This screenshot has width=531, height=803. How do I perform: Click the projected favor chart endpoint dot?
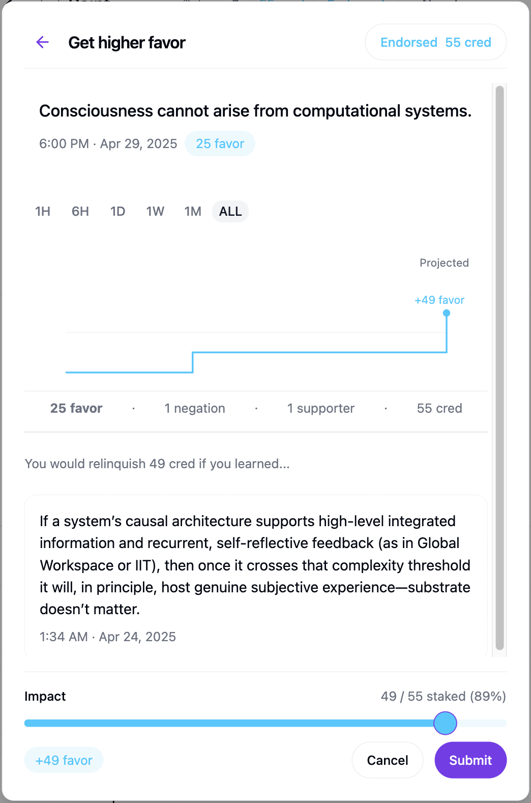[x=447, y=313]
